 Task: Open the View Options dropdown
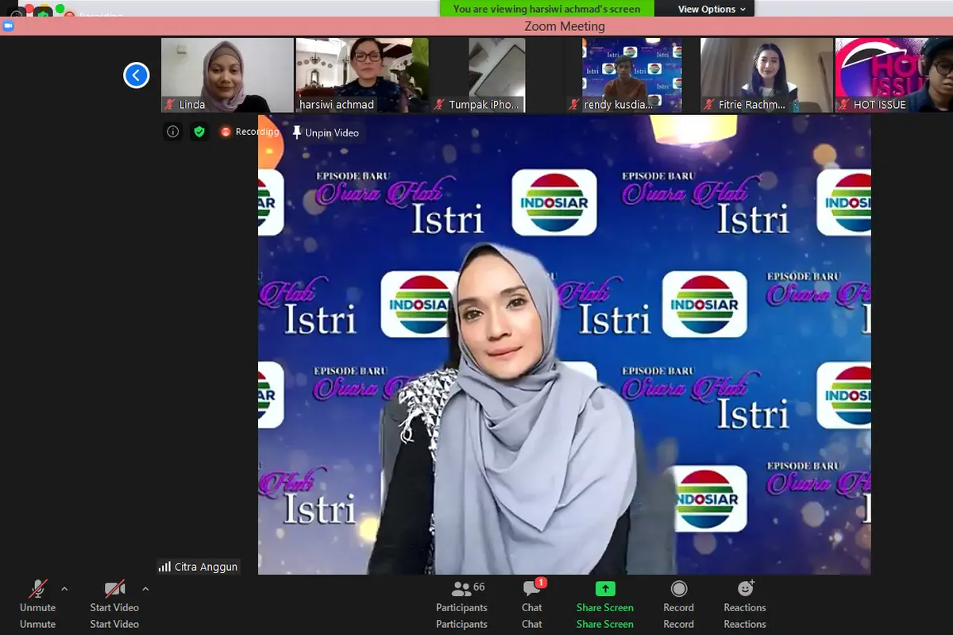click(x=712, y=9)
